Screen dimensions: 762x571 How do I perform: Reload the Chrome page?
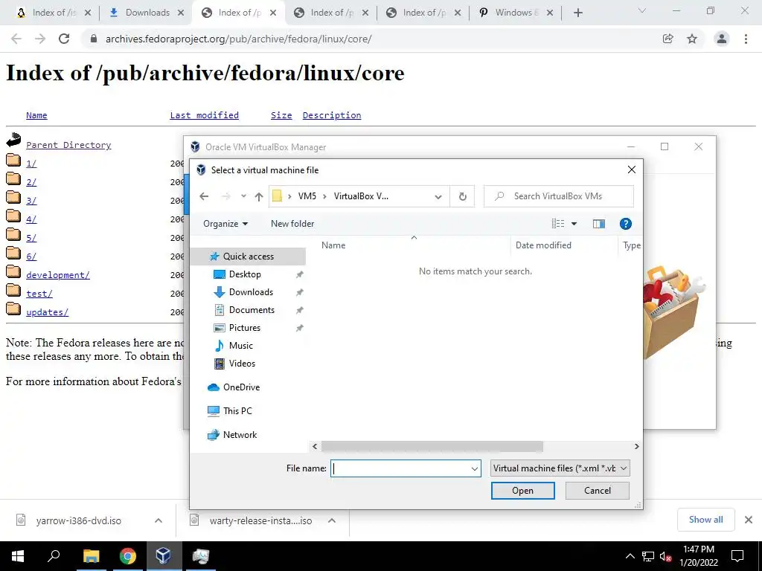pyautogui.click(x=64, y=39)
